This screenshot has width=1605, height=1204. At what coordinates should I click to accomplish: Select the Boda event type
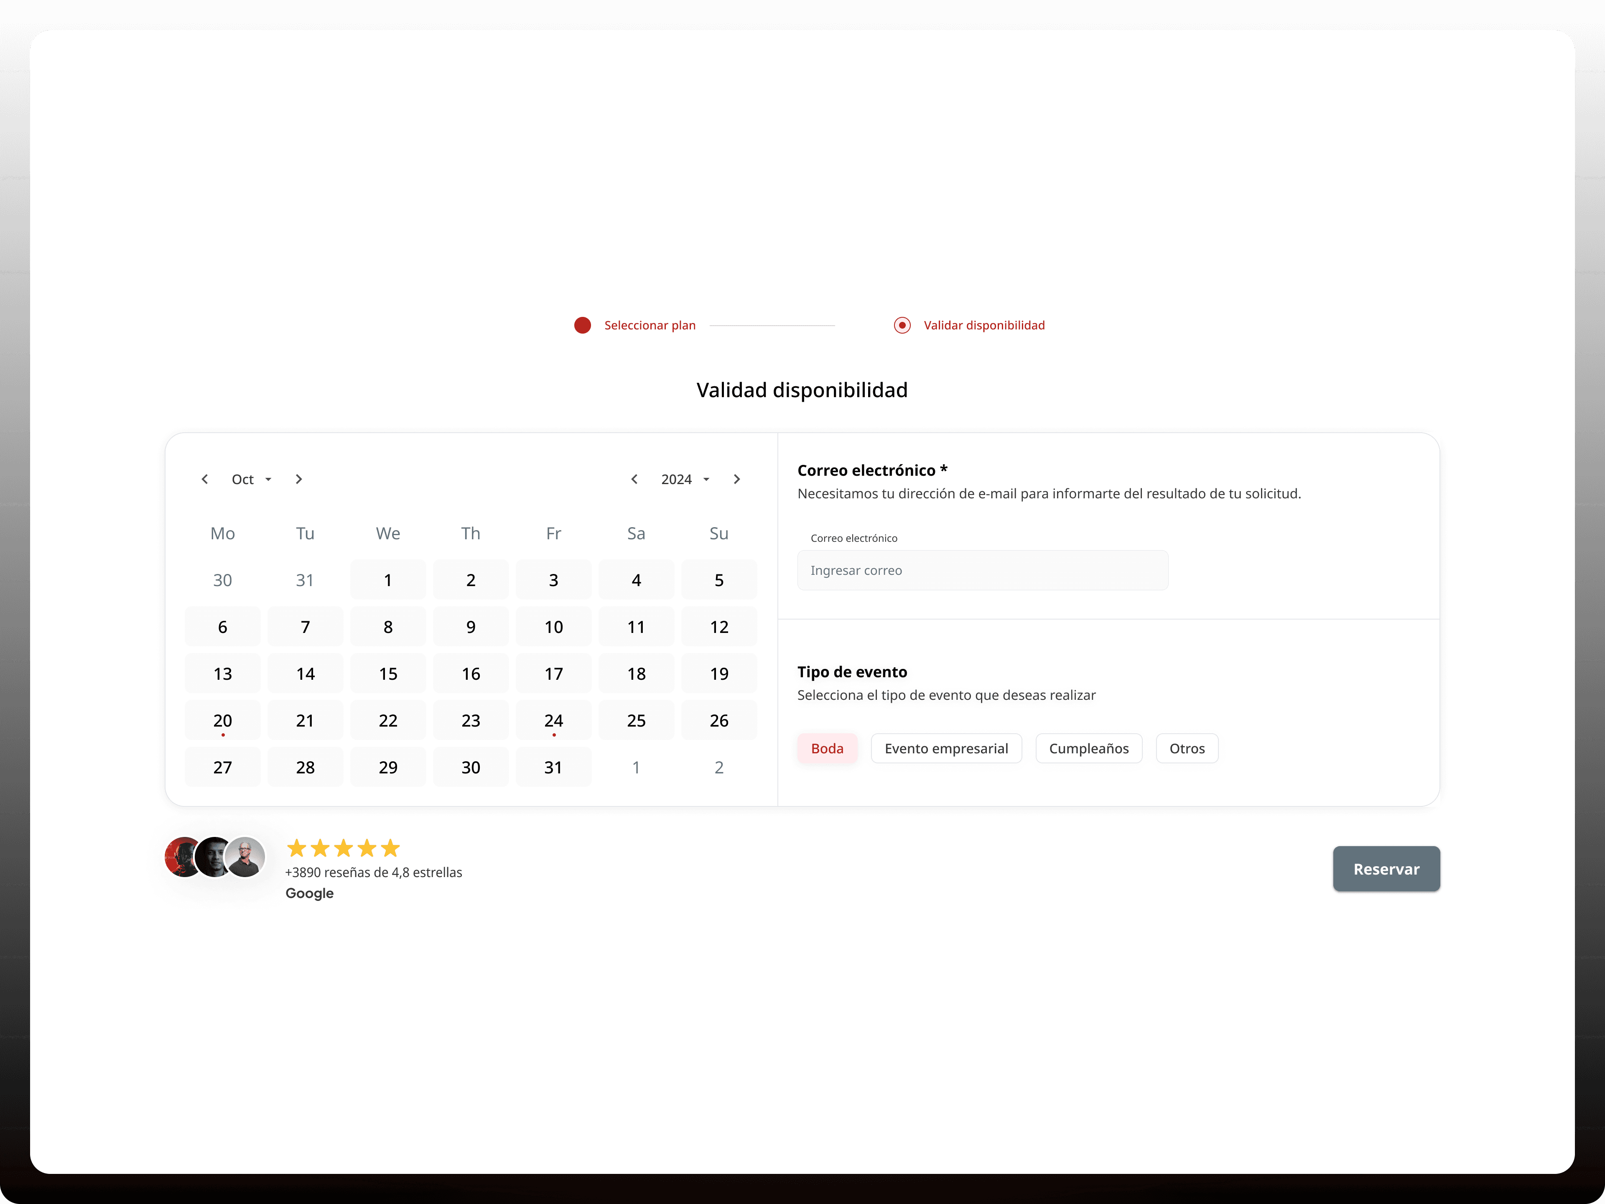tap(826, 748)
